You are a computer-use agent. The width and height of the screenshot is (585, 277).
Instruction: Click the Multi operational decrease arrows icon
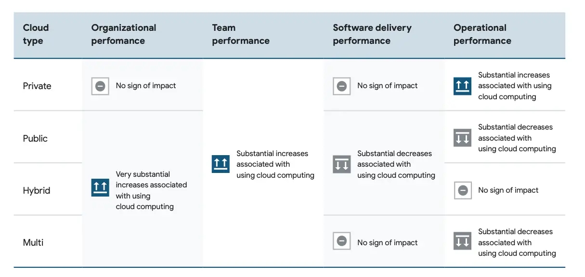click(x=462, y=241)
